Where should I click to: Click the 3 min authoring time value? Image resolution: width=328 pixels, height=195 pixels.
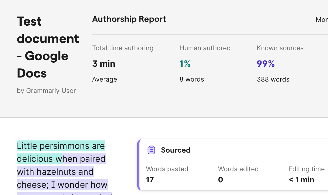103,63
